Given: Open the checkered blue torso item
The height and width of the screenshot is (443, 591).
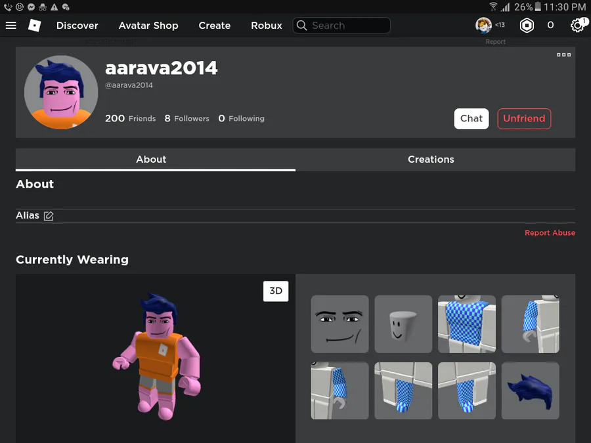Looking at the screenshot, I should tap(467, 324).
